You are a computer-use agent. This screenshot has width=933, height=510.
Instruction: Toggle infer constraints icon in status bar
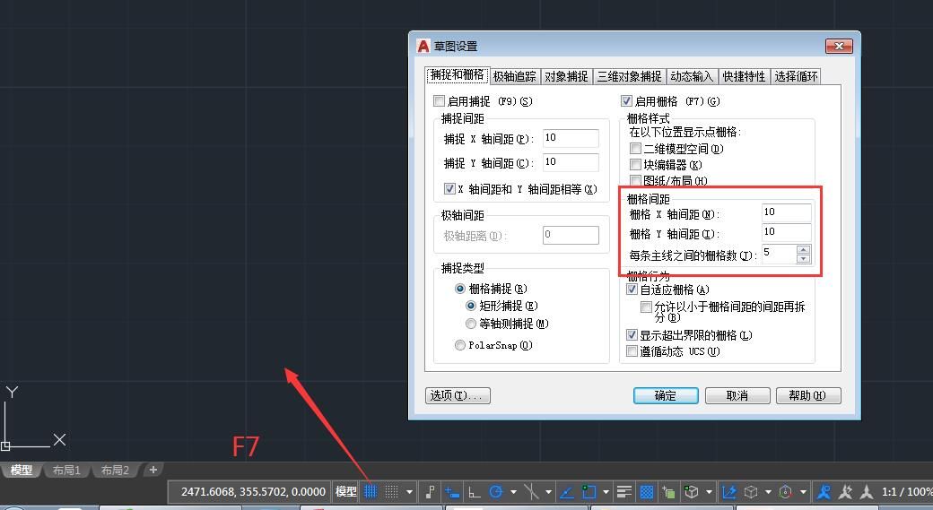tap(430, 491)
